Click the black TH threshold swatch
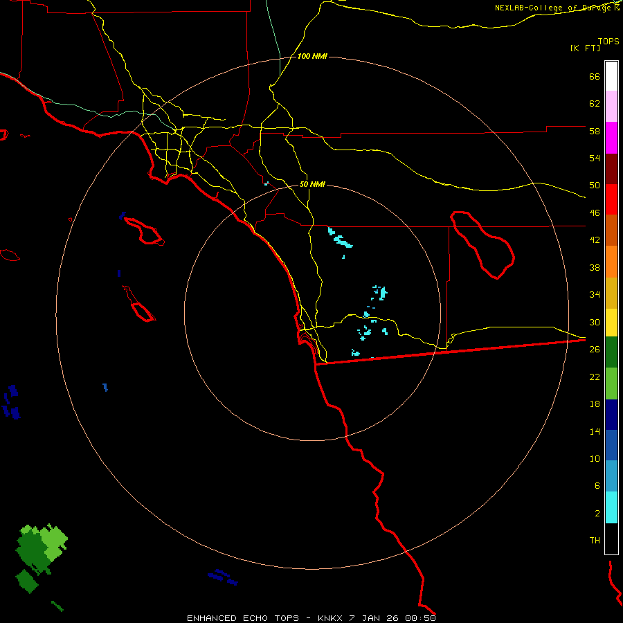The height and width of the screenshot is (623, 623). (611, 539)
